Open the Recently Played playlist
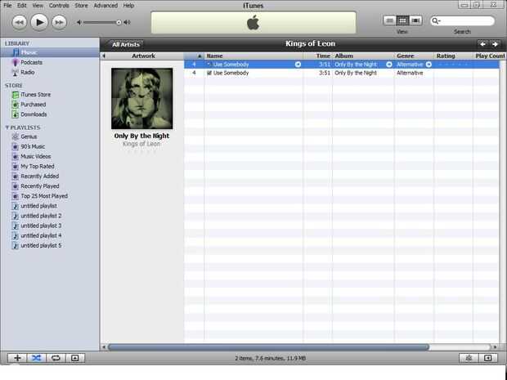 pyautogui.click(x=40, y=186)
